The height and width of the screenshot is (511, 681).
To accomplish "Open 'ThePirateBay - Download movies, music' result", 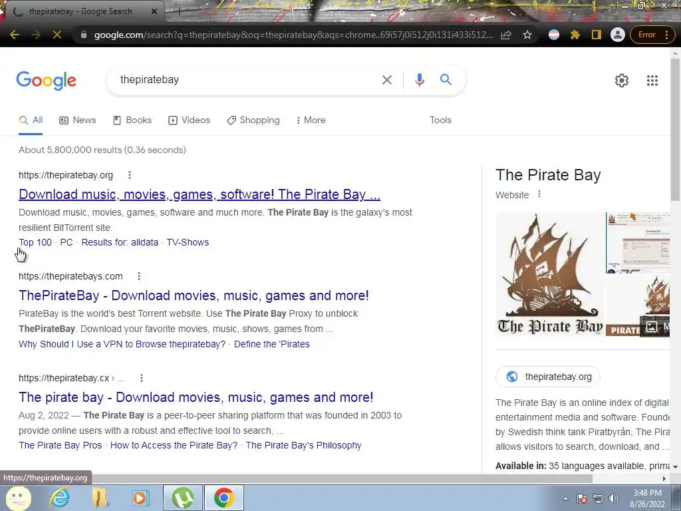I will tap(194, 295).
